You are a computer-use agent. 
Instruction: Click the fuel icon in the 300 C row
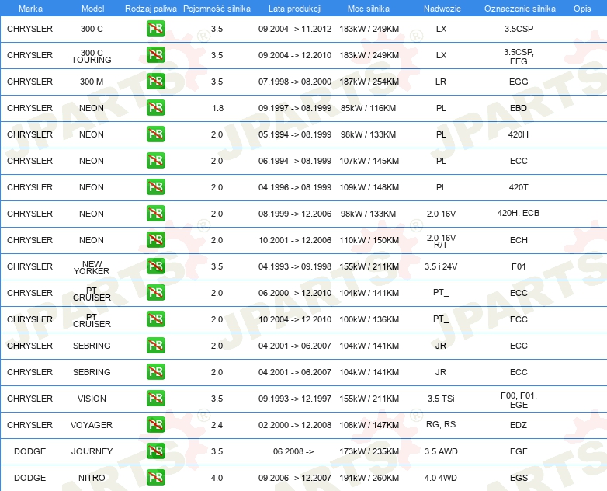click(x=155, y=28)
